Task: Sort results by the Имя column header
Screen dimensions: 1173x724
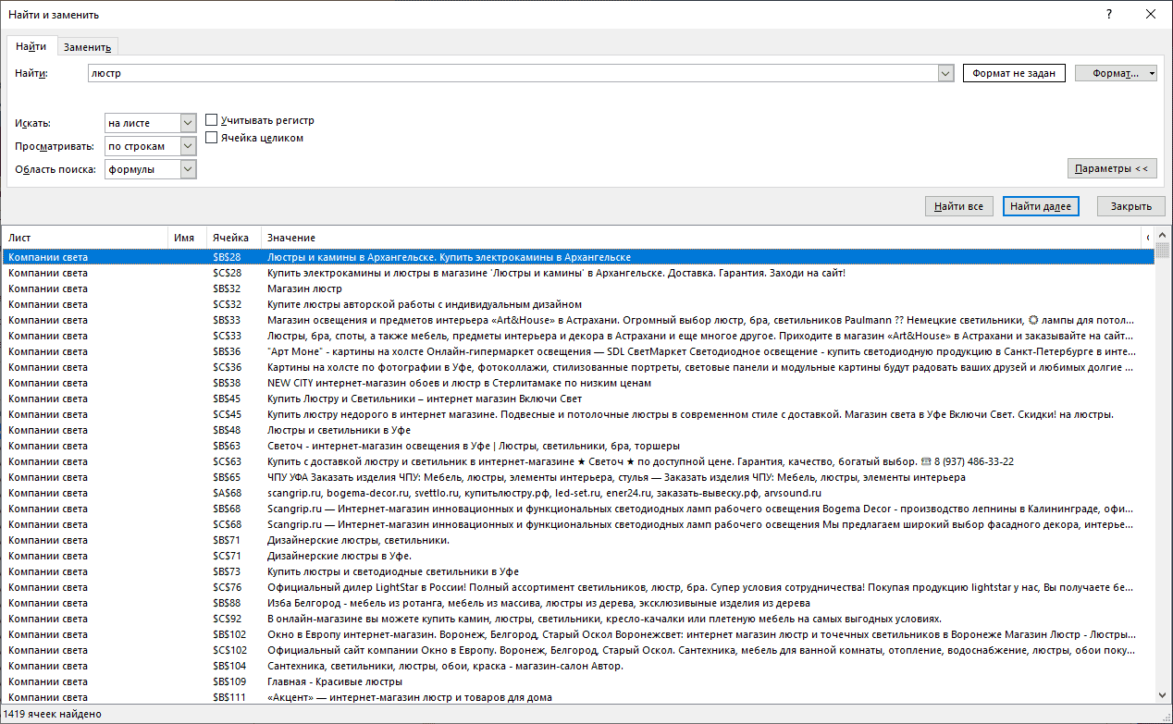Action: (x=187, y=238)
